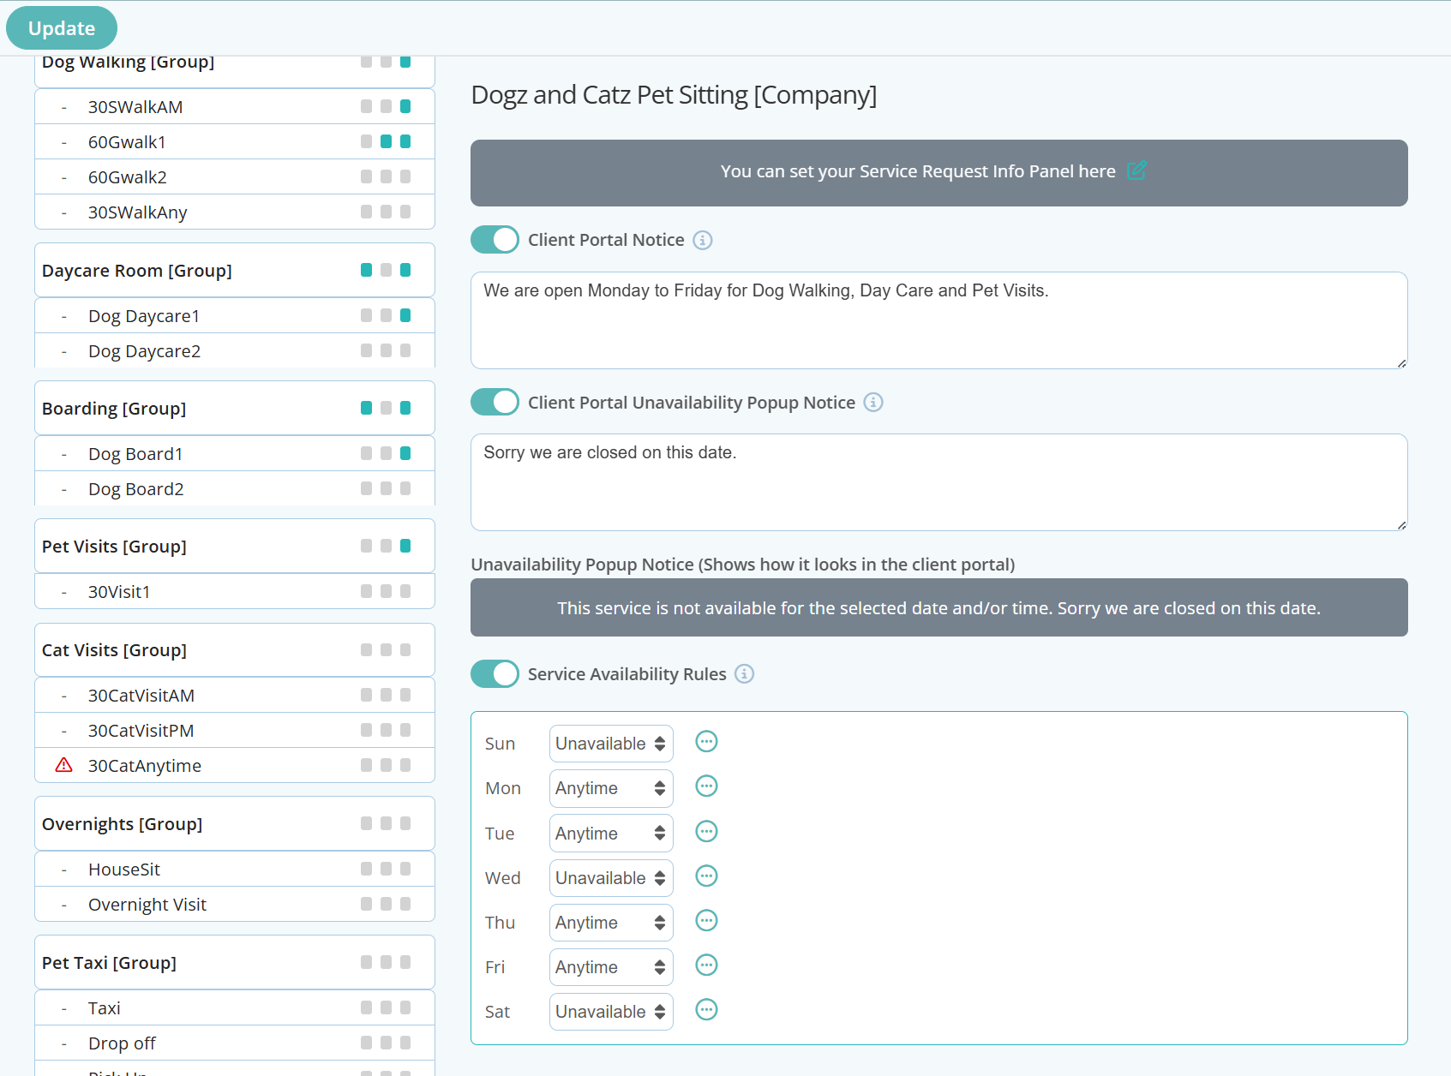The width and height of the screenshot is (1451, 1076).
Task: Open more options for Monday availability
Action: click(706, 786)
